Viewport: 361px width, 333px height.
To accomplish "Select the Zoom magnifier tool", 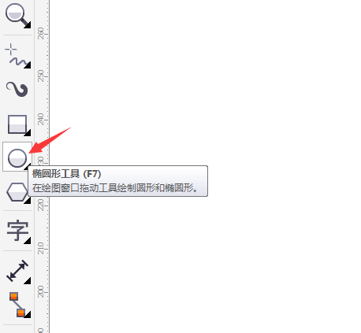I will click(x=17, y=16).
